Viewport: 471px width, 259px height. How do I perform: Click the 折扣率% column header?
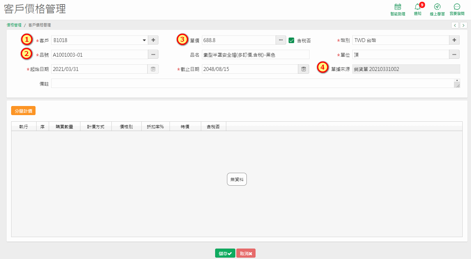coord(156,127)
